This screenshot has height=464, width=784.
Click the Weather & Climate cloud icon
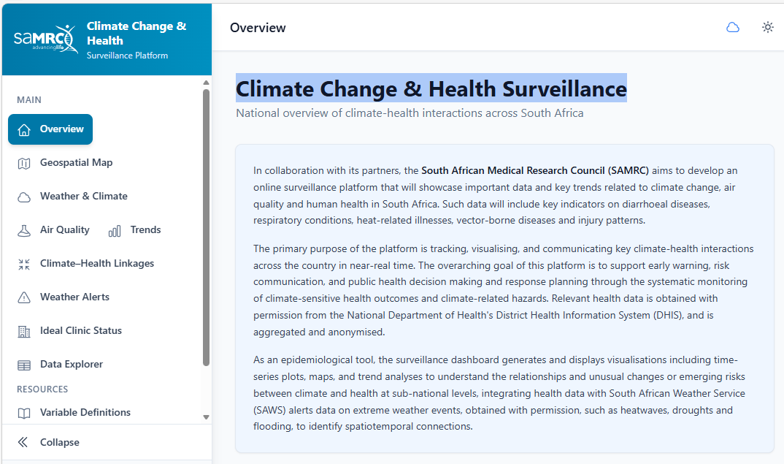(24, 197)
